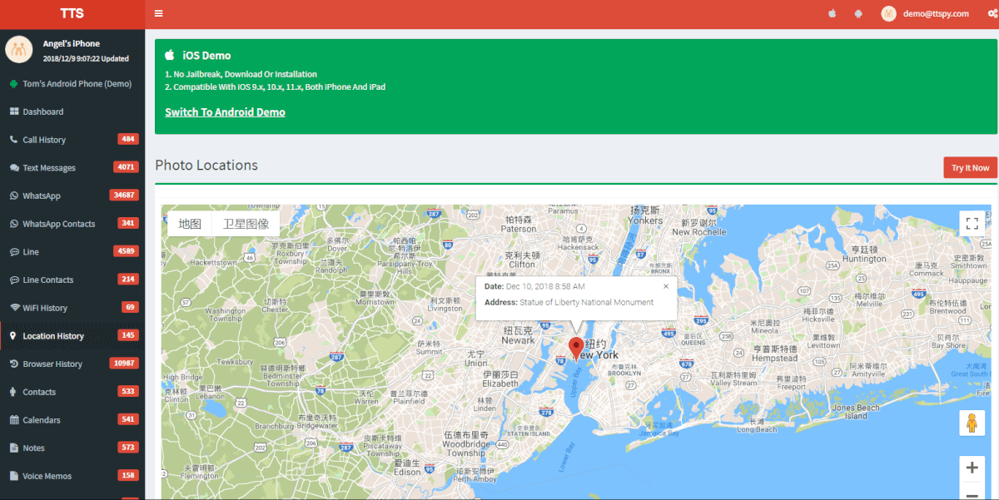This screenshot has width=999, height=500.
Task: Select Location History item
Action: (x=72, y=336)
